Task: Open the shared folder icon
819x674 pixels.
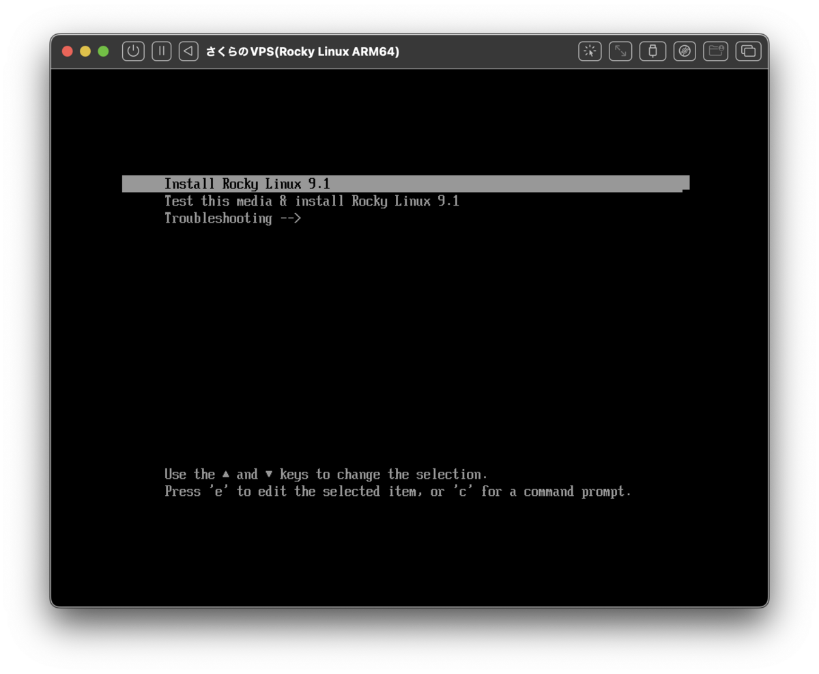Action: point(715,51)
